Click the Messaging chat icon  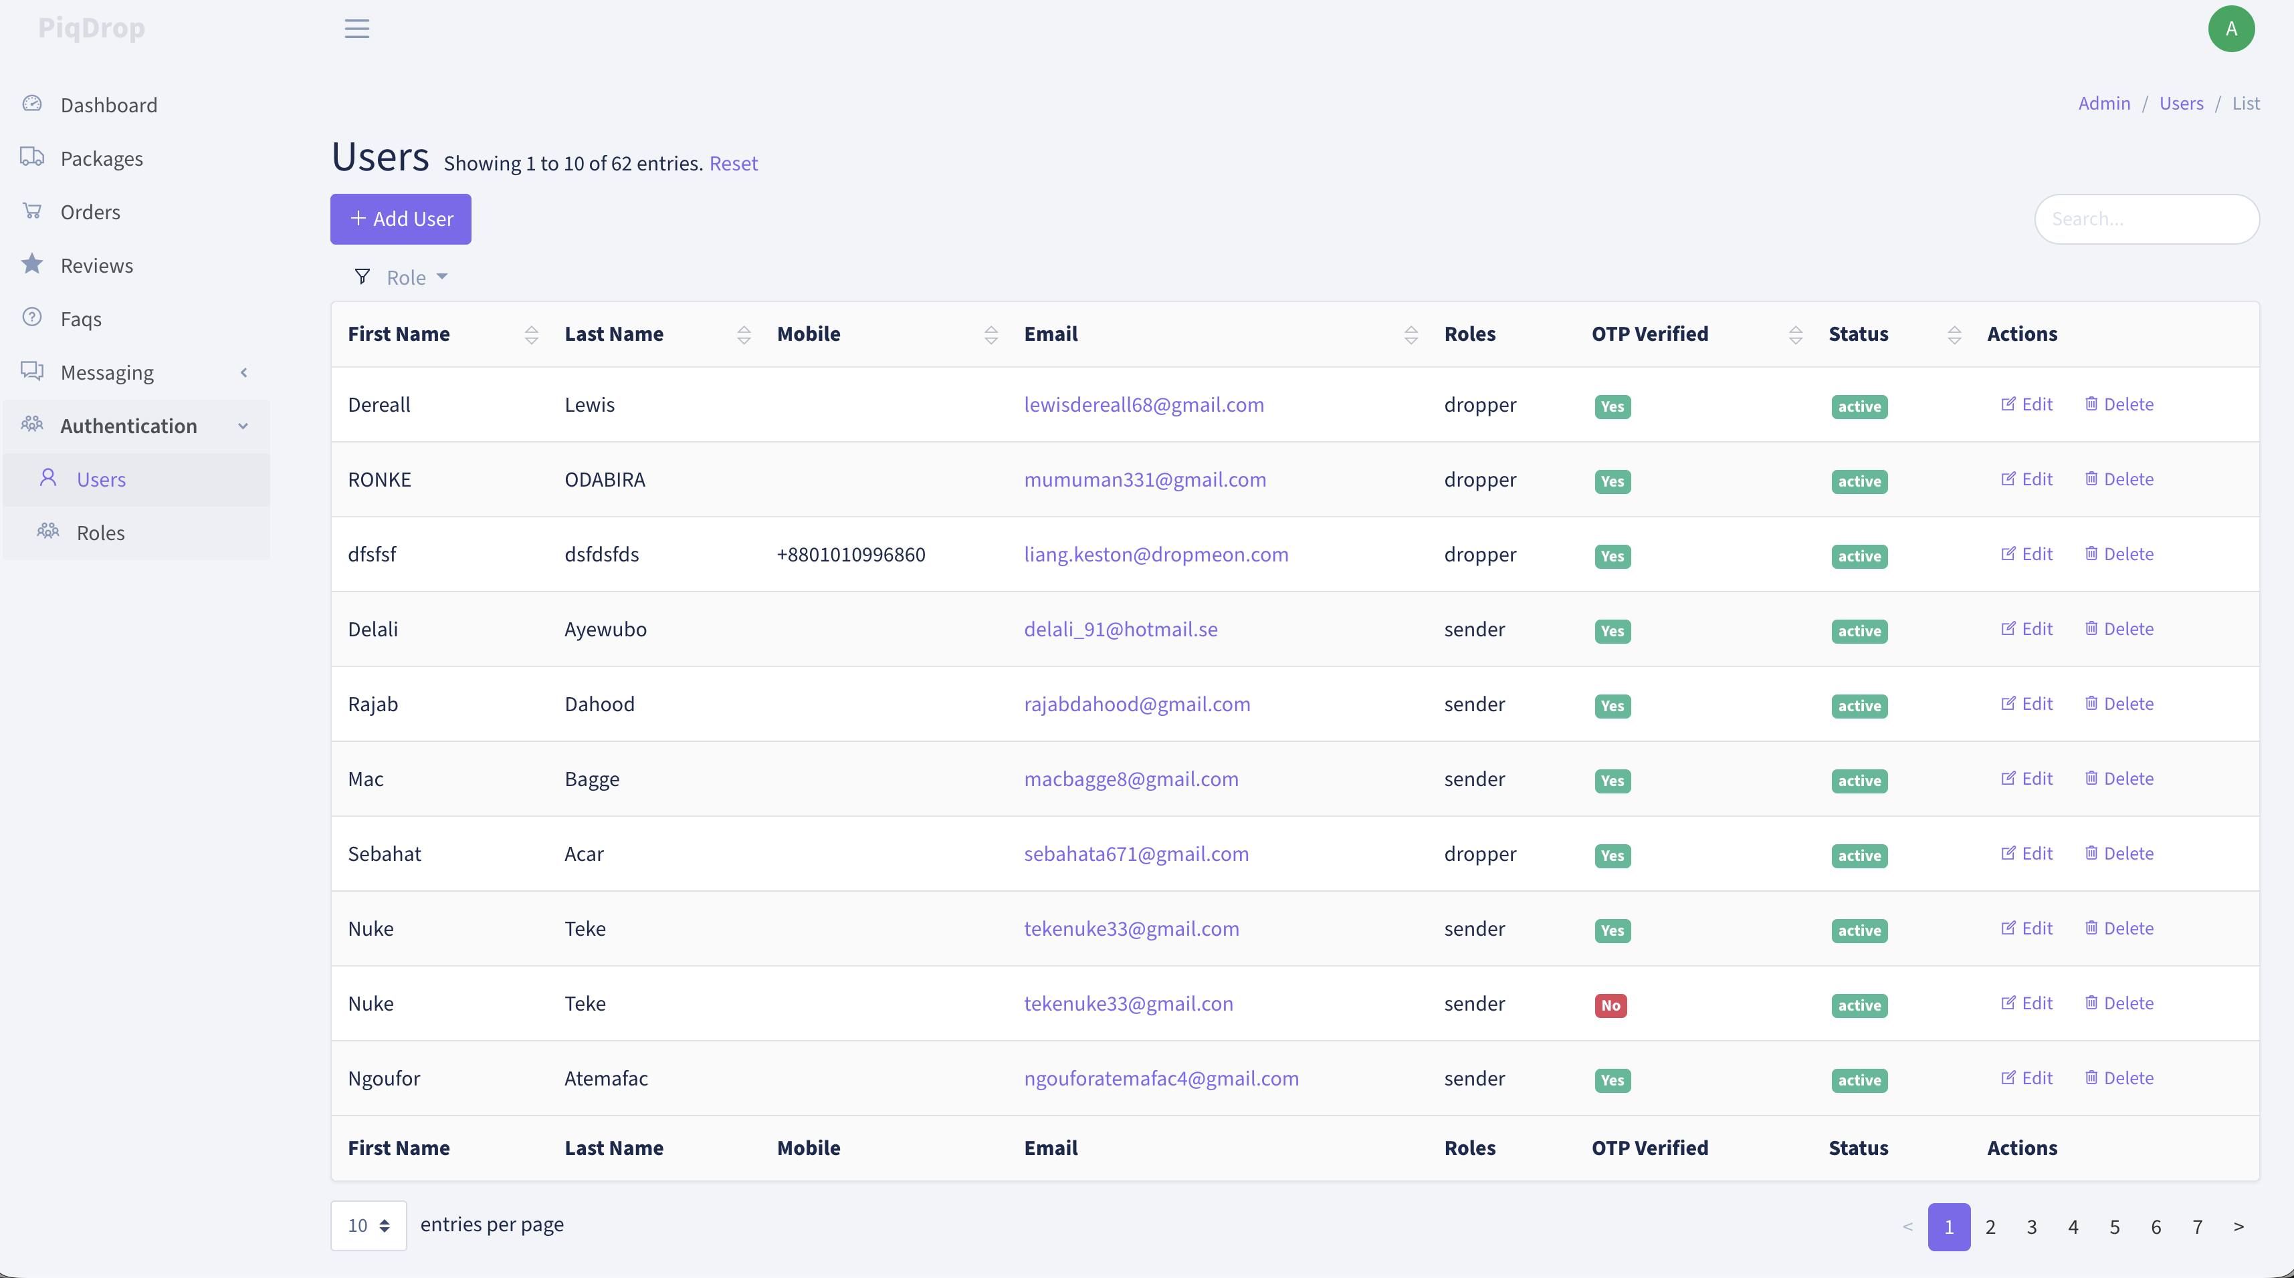click(x=32, y=371)
